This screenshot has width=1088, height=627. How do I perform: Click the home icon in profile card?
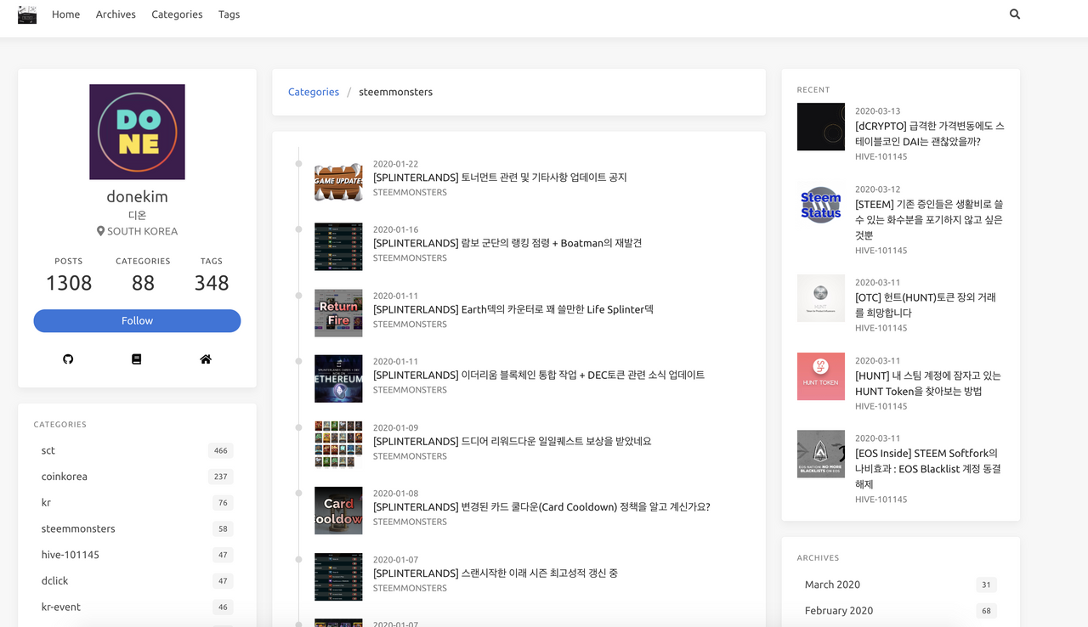coord(206,359)
